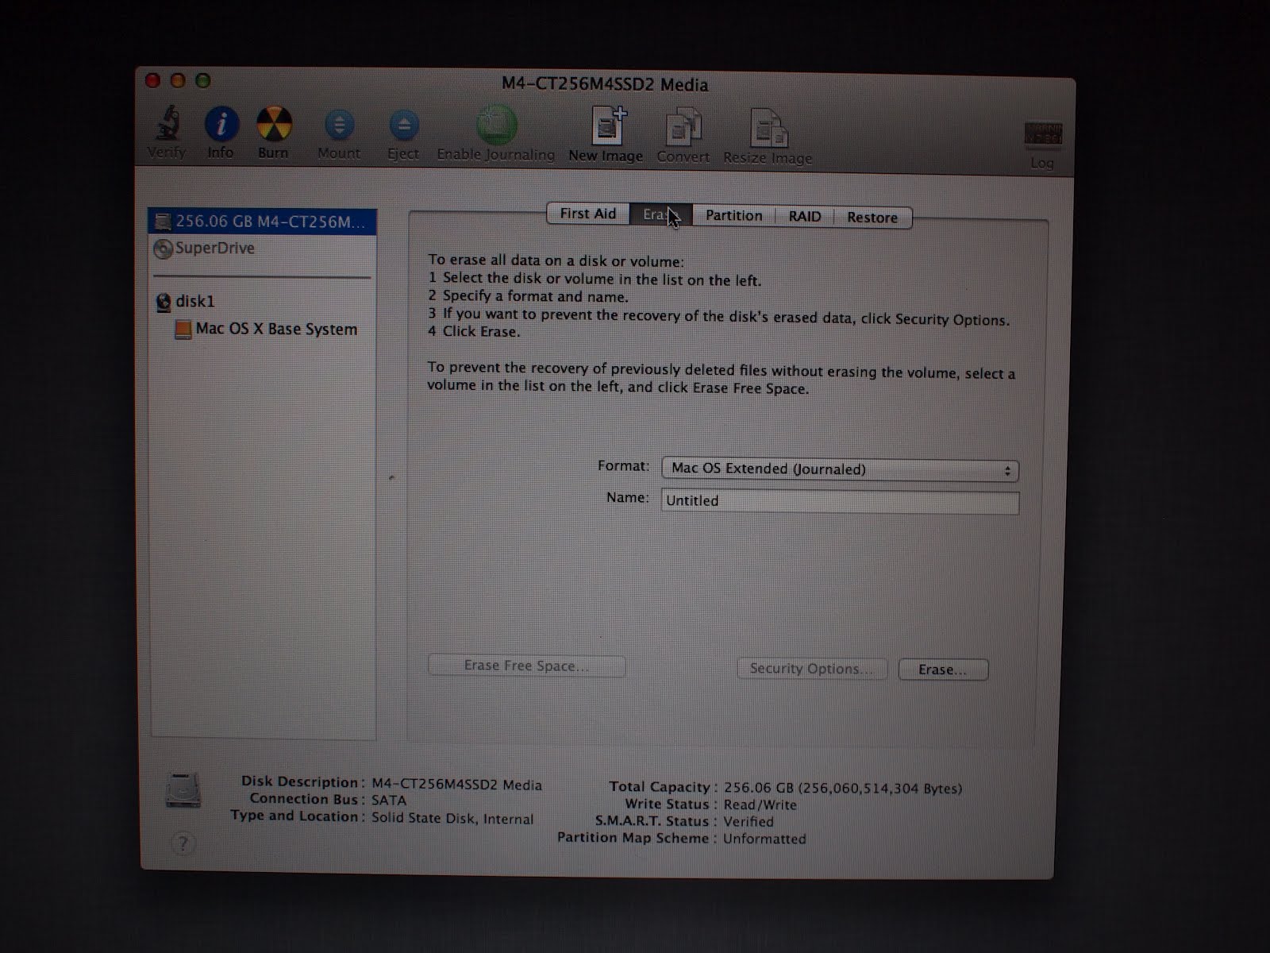This screenshot has height=953, width=1270.
Task: Click the Partition Map Scheme Unformatted value
Action: [764, 839]
